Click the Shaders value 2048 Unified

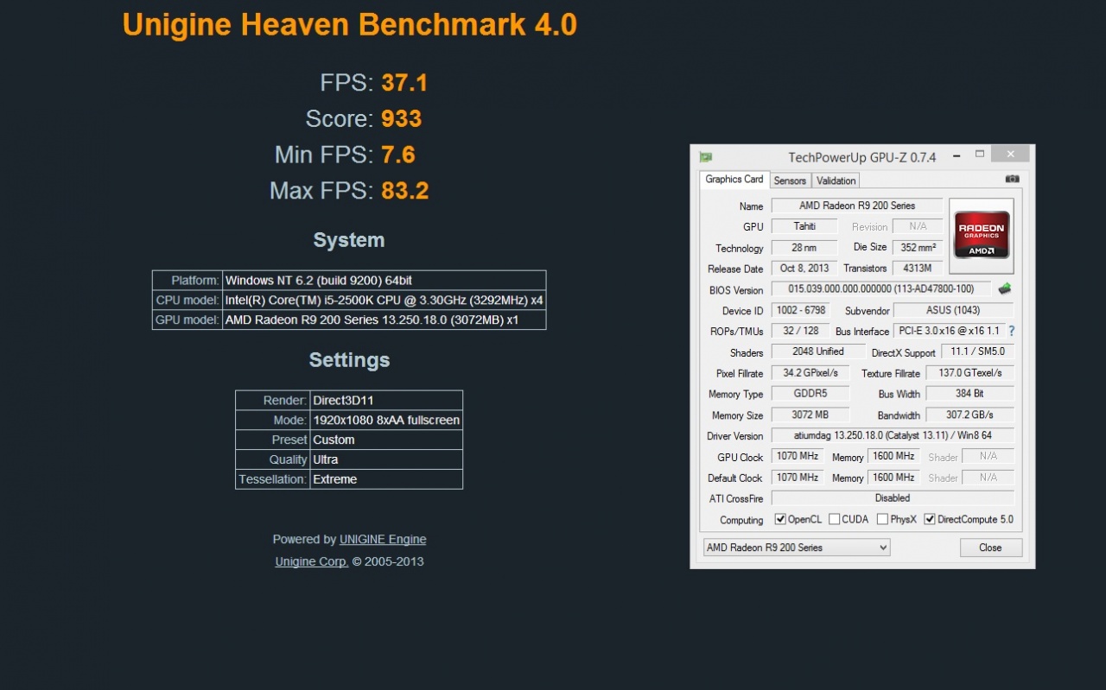[x=817, y=351]
